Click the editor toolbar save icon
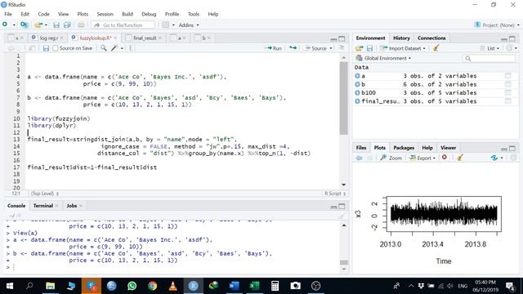This screenshot has height=294, width=523. [46, 48]
